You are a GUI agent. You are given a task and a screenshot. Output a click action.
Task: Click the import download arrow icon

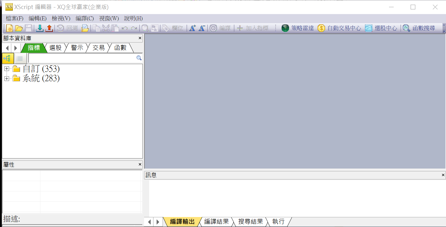tap(40, 28)
